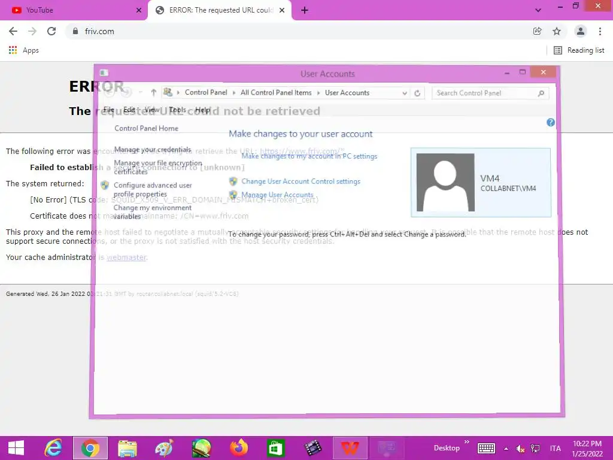Viewport: 613px width, 460px height.
Task: Open Paint from the taskbar
Action: tap(164, 448)
